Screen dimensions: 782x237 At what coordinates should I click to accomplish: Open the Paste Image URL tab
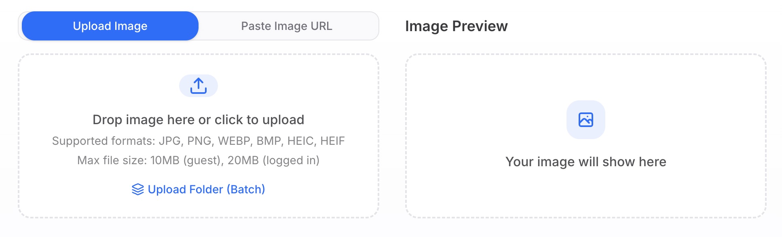(287, 26)
